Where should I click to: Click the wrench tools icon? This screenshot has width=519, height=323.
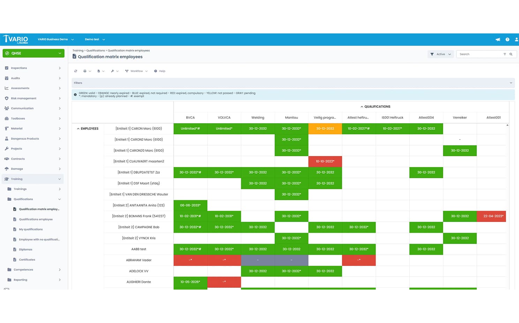click(113, 71)
